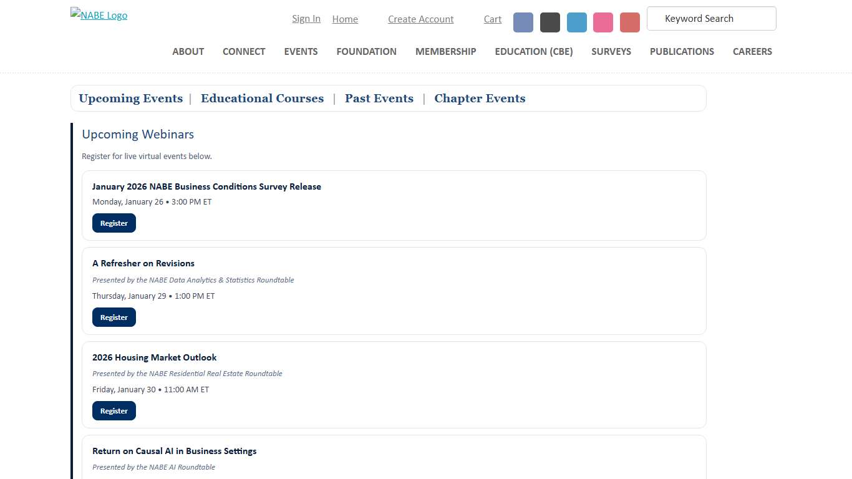
Task: Register for the 2026 Housing Market Outlook
Action: tap(114, 410)
